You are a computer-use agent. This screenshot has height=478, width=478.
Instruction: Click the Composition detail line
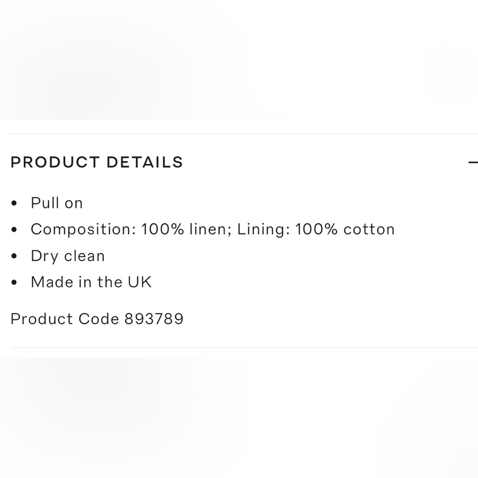click(212, 229)
